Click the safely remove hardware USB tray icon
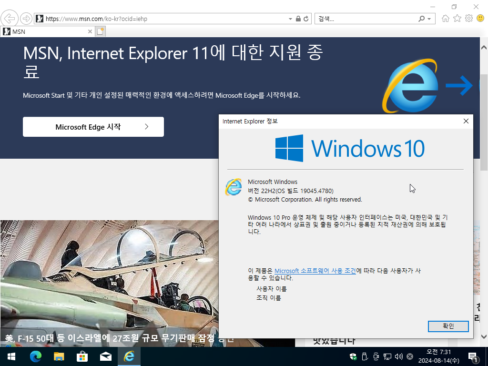The height and width of the screenshot is (366, 488). [x=365, y=356]
